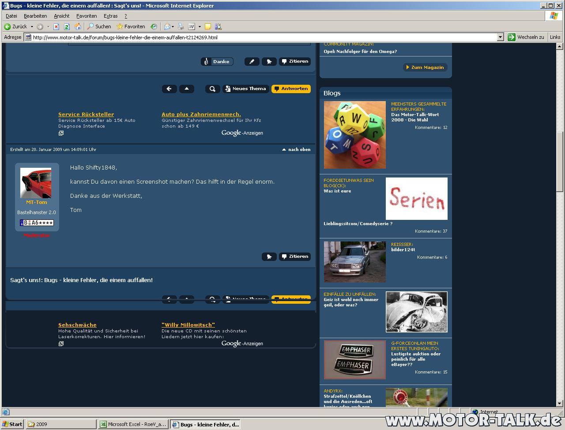Image resolution: width=565 pixels, height=430 pixels.
Task: Open the Sehschwäche ad link
Action: point(77,325)
